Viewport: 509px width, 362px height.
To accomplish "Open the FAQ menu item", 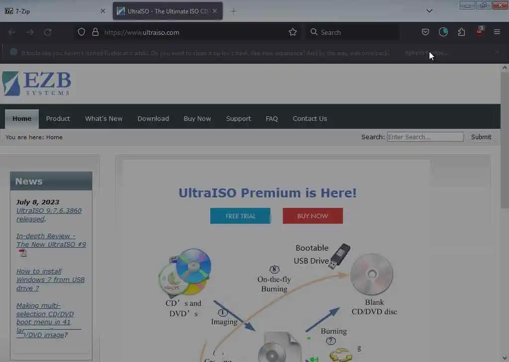I will pyautogui.click(x=272, y=119).
